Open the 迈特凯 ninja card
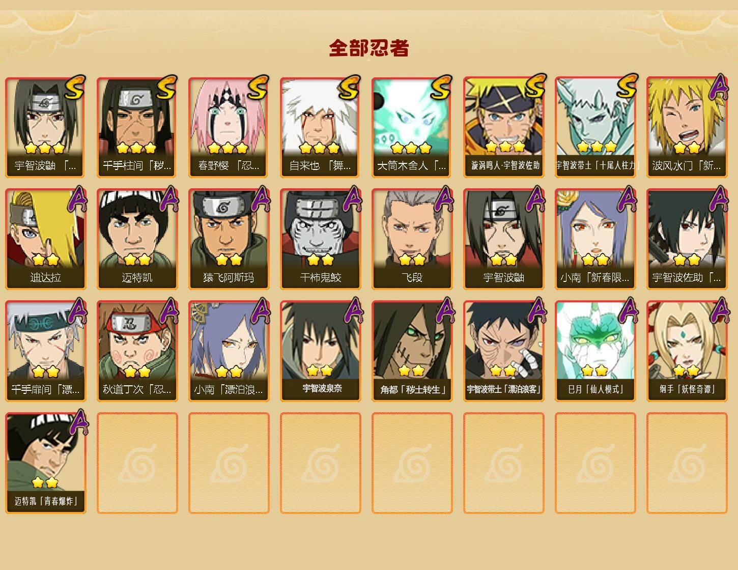 [137, 239]
